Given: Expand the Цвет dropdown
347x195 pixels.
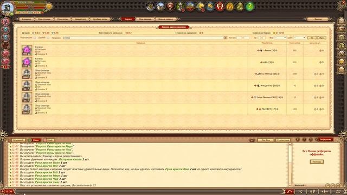Looking at the screenshot, I should click(300, 38).
